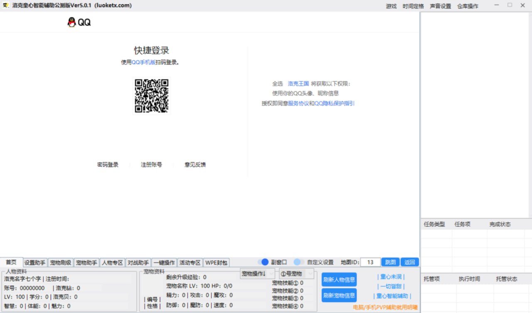Click the 地图ID input field

pyautogui.click(x=369, y=262)
